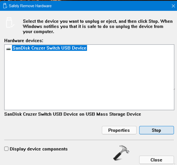
Task: Select SanDisk Cruzer Switch USB Device entry
Action: (x=49, y=48)
